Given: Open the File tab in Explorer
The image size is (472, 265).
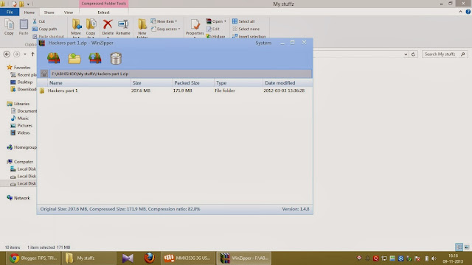Looking at the screenshot, I should [10, 12].
